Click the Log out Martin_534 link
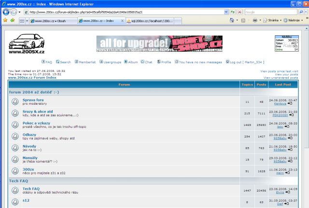309x208 pixels. [x=246, y=62]
